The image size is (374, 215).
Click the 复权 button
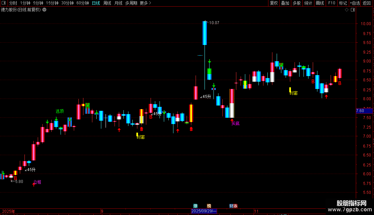274,3
